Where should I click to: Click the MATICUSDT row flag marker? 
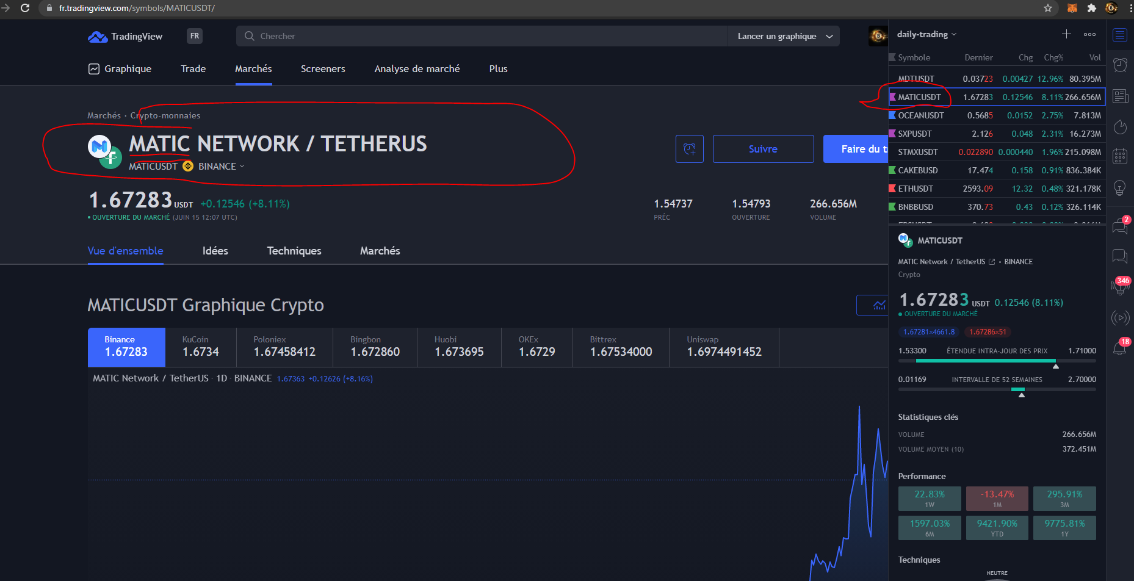pyautogui.click(x=892, y=97)
